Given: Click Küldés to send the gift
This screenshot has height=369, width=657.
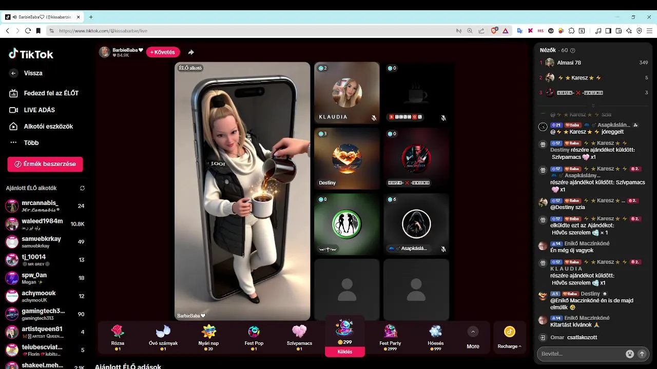Looking at the screenshot, I should pos(345,352).
